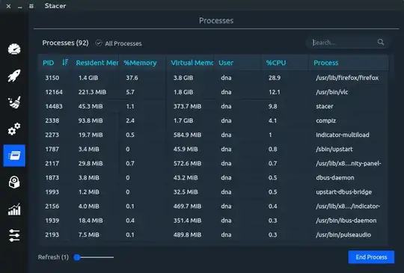
Task: Open Services gears icon
Action: (x=14, y=129)
